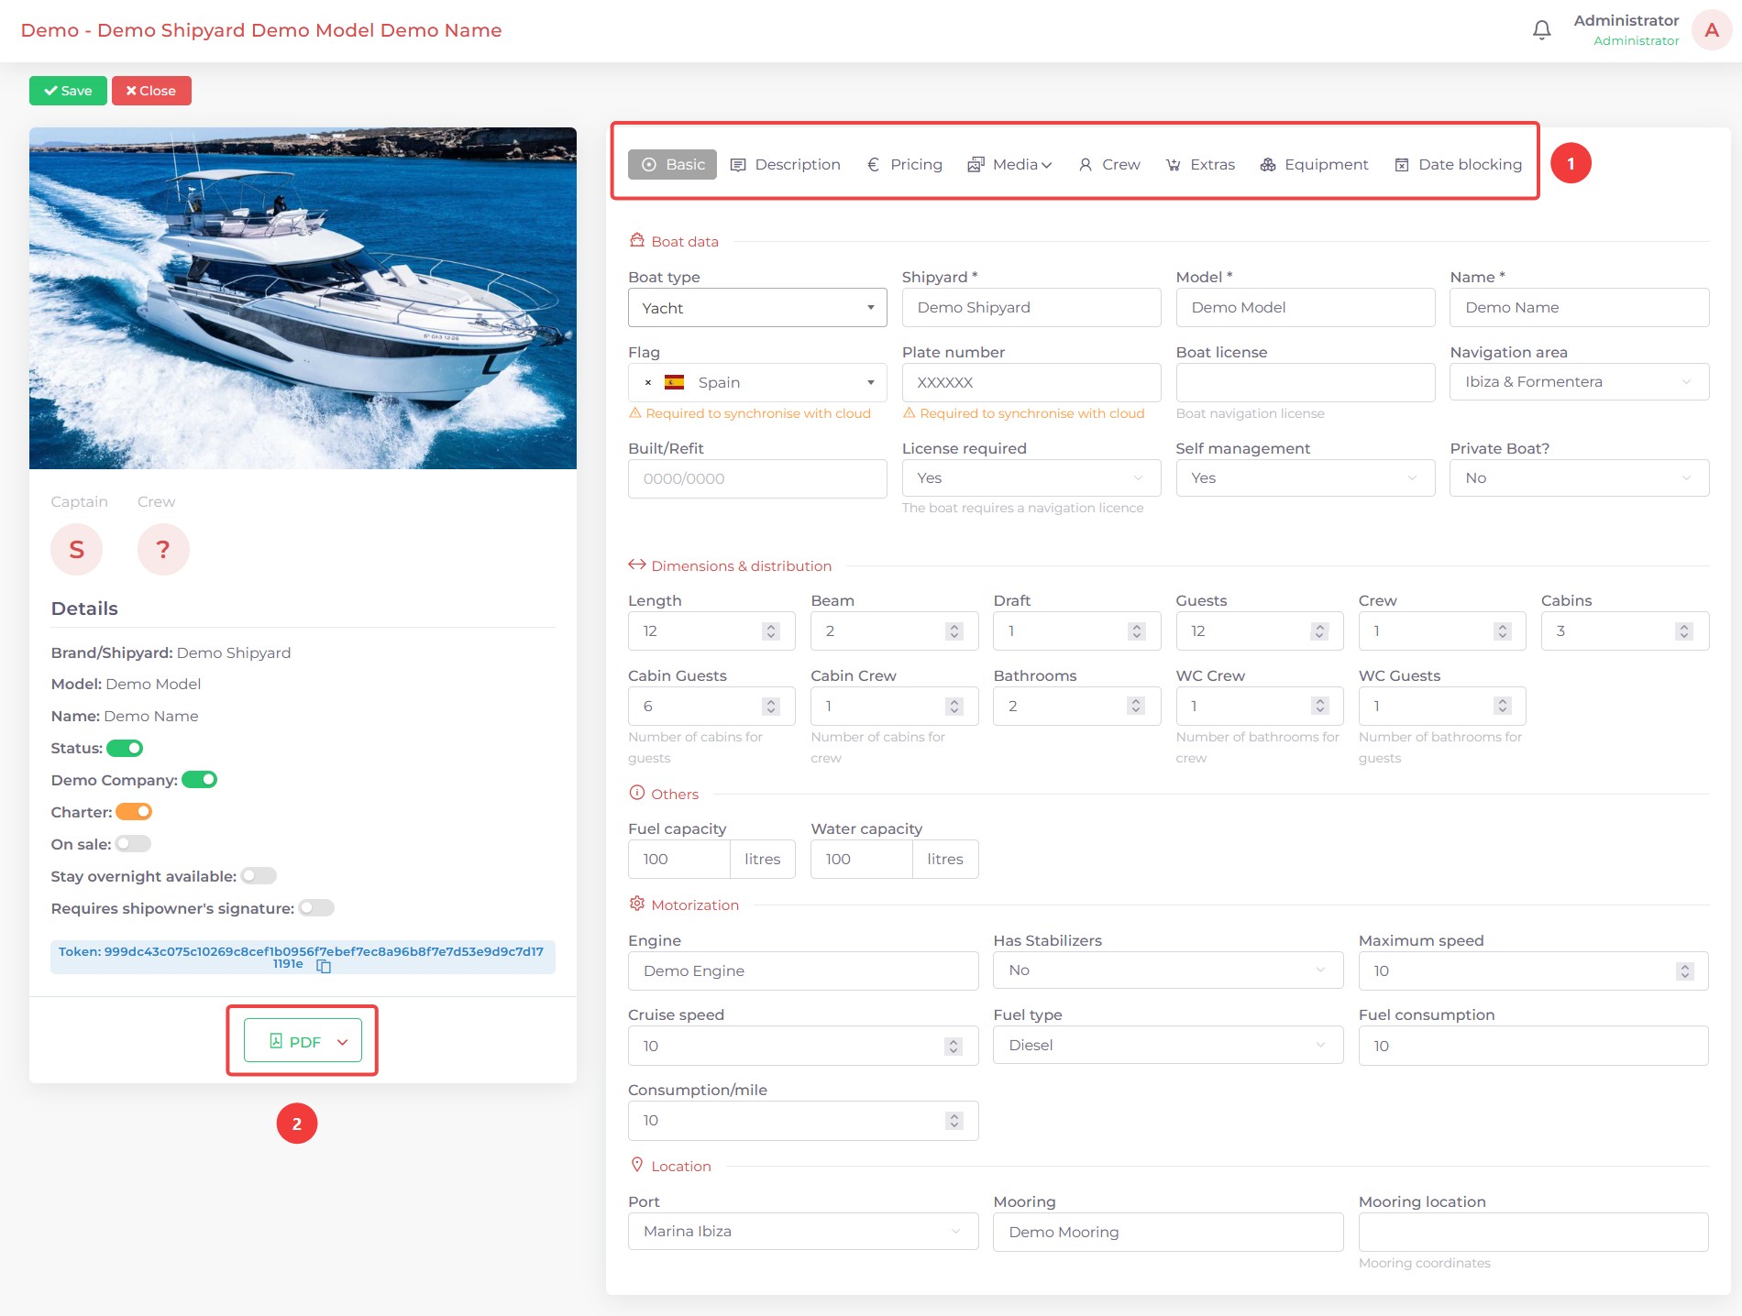The height and width of the screenshot is (1316, 1742).
Task: Open the Fuel type dropdown
Action: tap(1168, 1046)
